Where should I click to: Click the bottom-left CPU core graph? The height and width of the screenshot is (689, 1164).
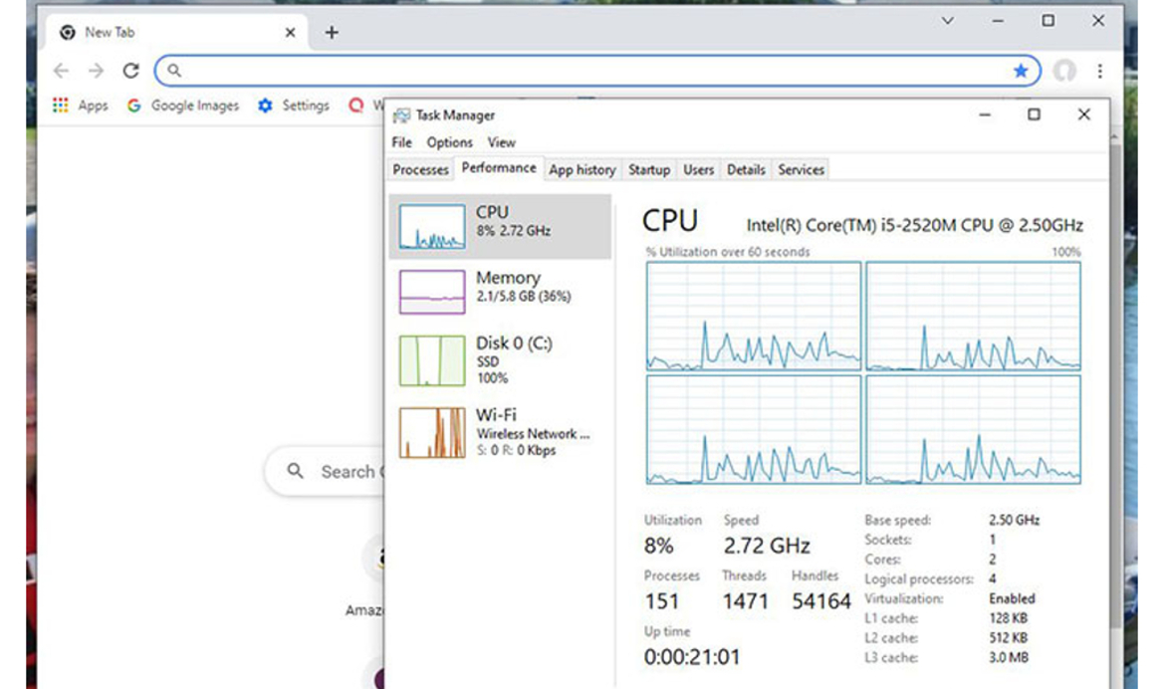754,429
